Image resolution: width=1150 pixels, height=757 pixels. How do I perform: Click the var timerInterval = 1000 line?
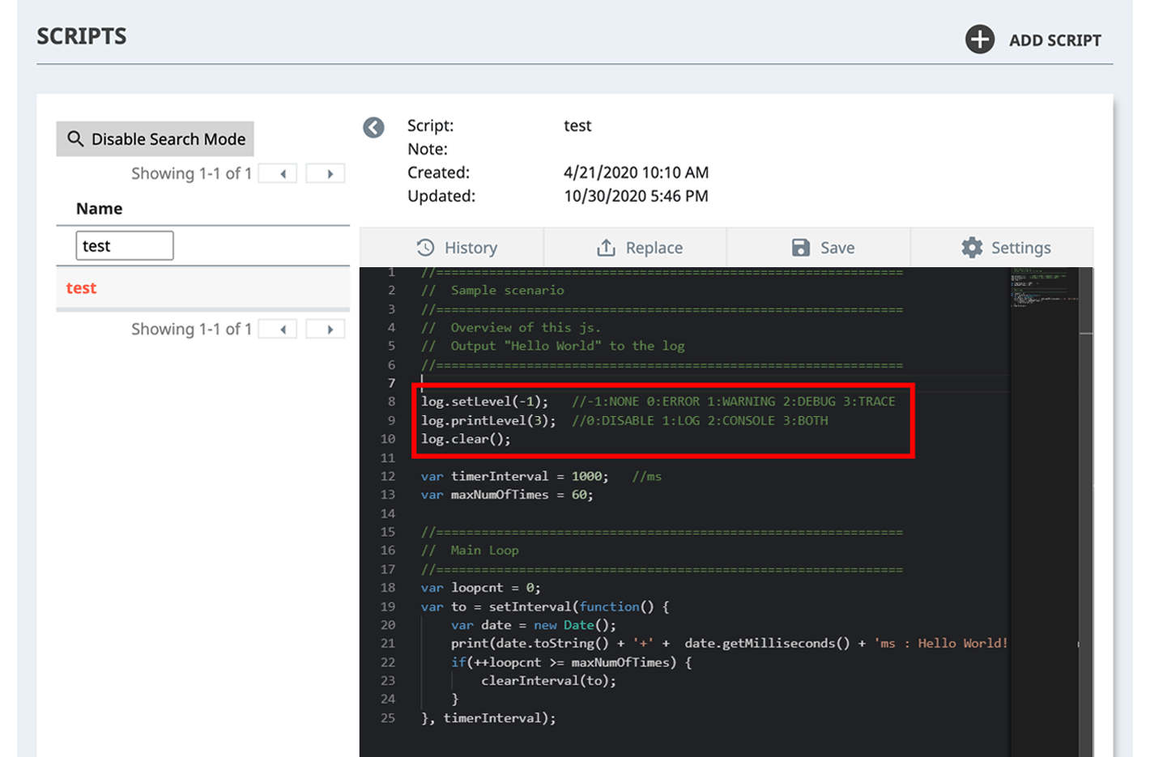[x=541, y=476]
